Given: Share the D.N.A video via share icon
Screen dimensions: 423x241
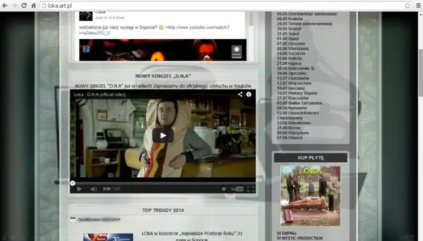Looking at the screenshot, I should click(x=240, y=94).
